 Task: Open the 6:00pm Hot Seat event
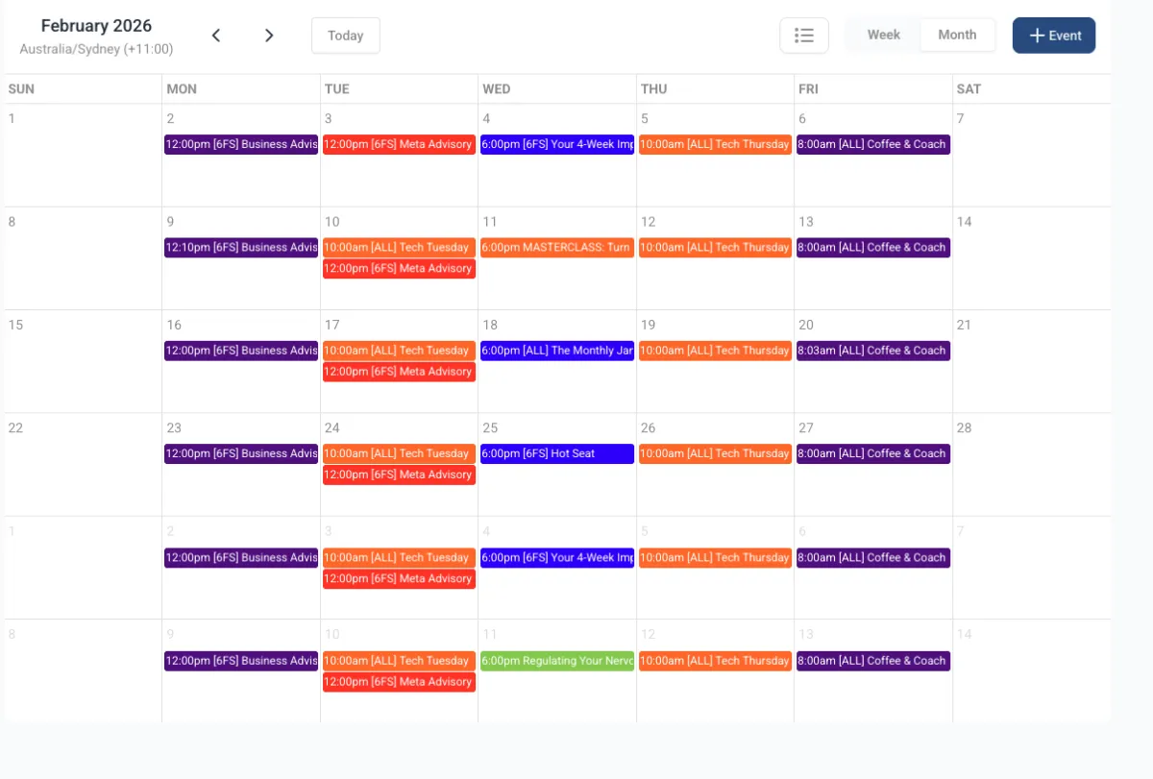[557, 453]
